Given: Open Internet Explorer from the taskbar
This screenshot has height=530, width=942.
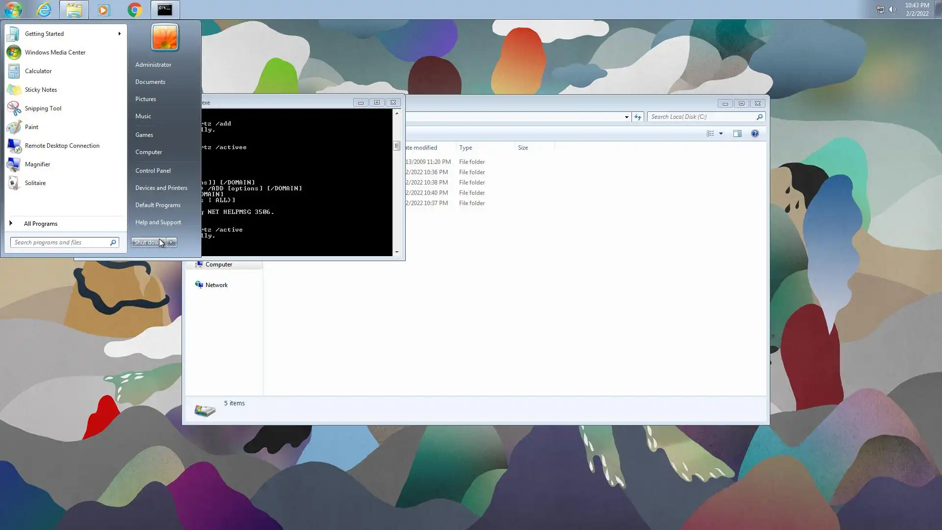Looking at the screenshot, I should [44, 10].
